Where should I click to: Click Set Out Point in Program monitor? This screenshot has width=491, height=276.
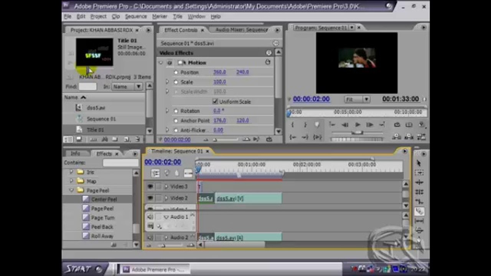click(x=305, y=125)
